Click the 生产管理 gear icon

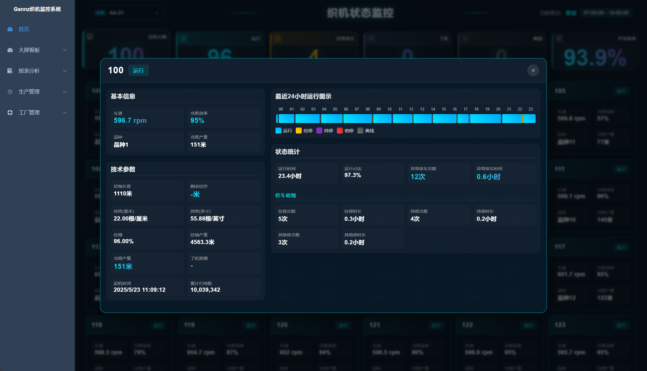10,92
